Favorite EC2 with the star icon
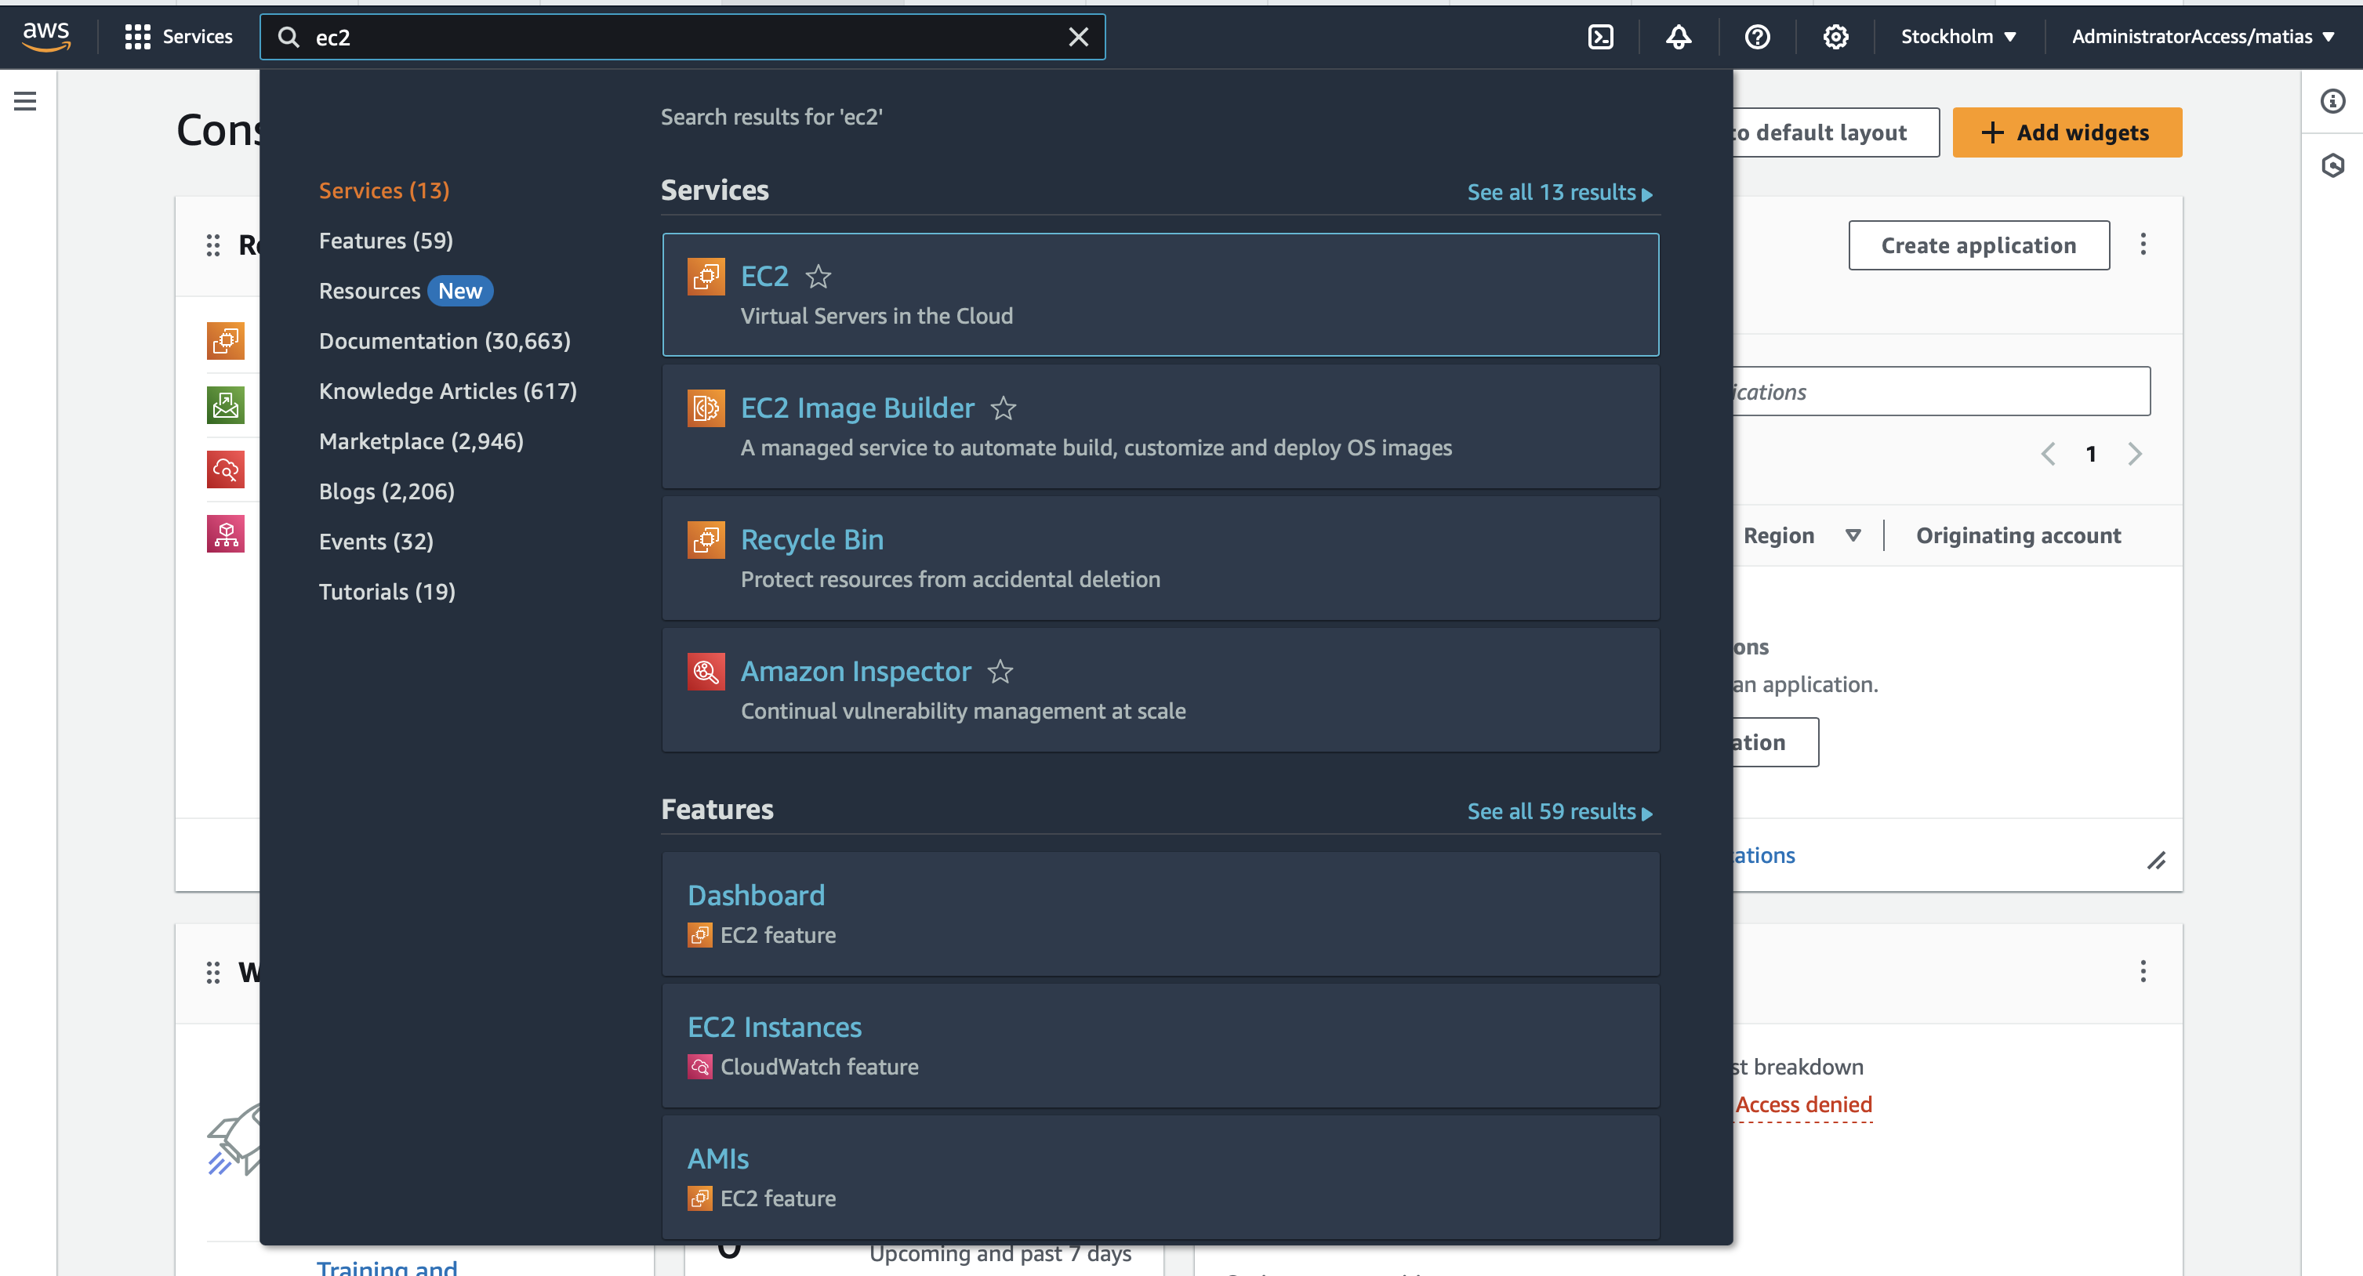 pos(817,276)
